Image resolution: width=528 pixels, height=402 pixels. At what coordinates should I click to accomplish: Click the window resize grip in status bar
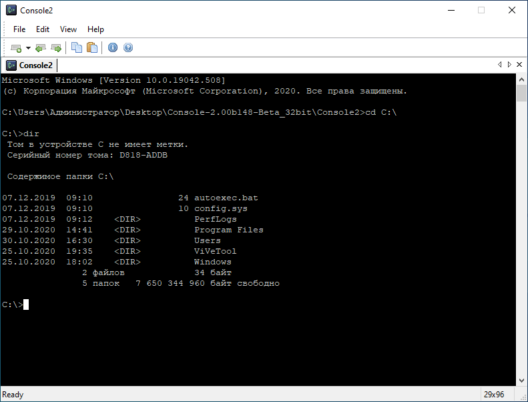[523, 397]
